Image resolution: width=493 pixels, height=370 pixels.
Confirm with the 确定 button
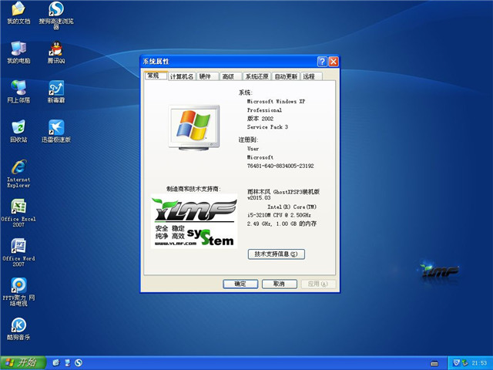tap(240, 284)
